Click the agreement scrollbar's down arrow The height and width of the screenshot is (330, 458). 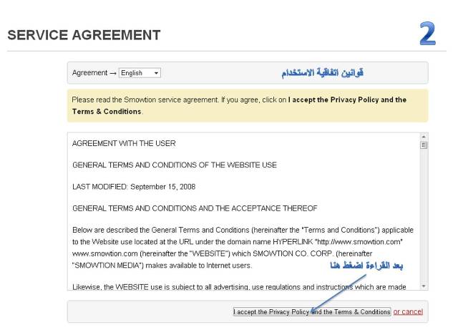coord(424,286)
